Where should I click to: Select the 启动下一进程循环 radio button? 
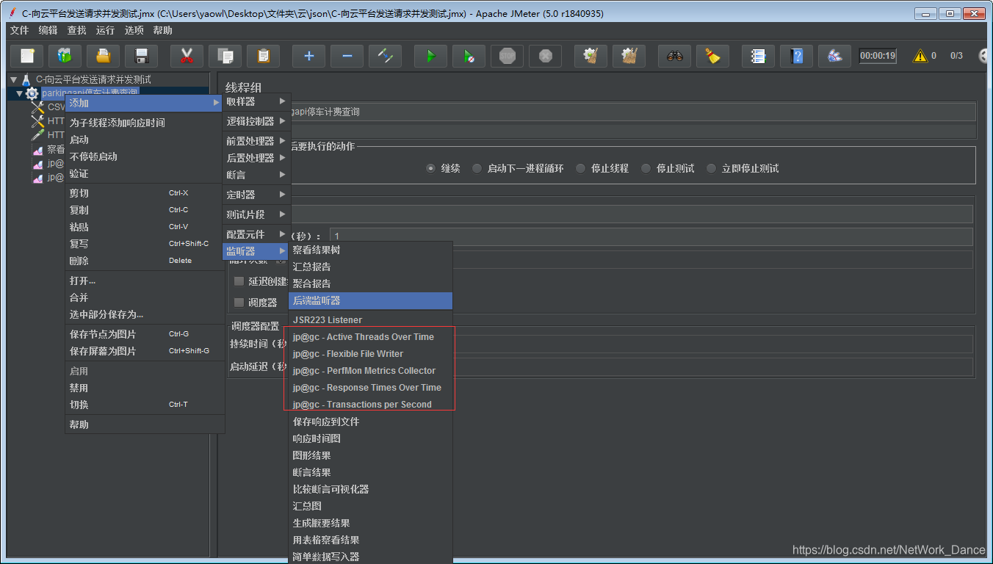(x=477, y=168)
